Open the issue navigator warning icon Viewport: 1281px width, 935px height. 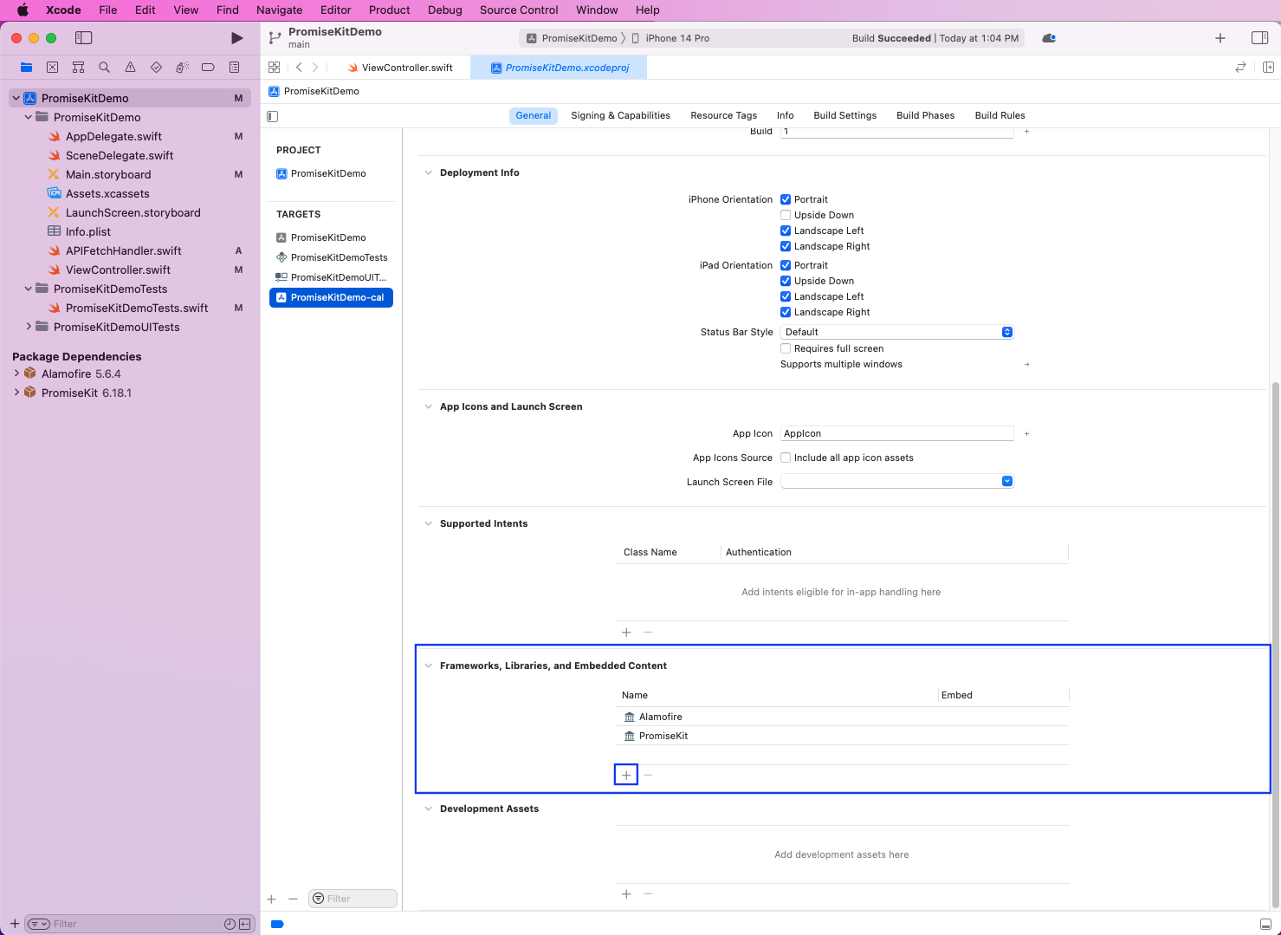coord(130,67)
